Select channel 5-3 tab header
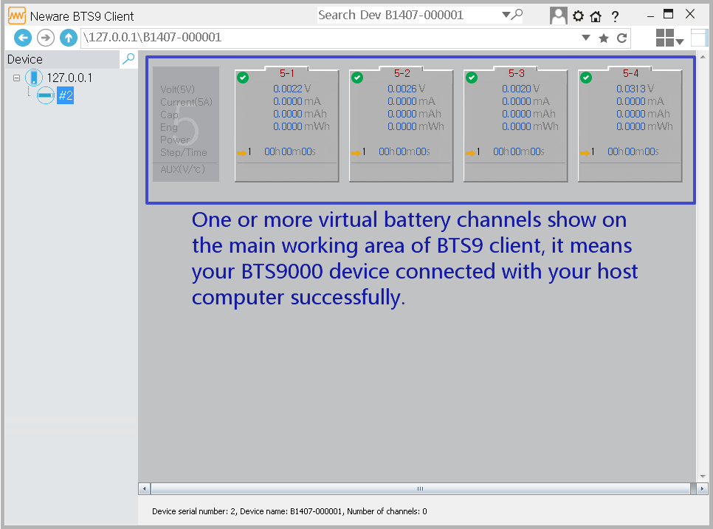The image size is (713, 529). [516, 73]
